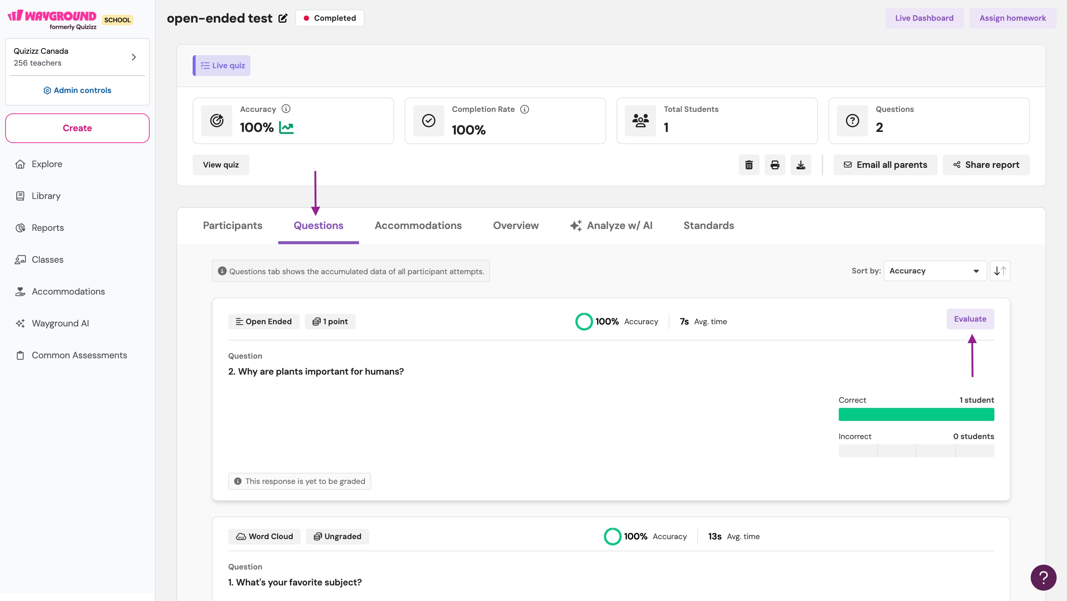Click the Word Cloud accuracy ring
Screen dimensions: 1067x601
pos(612,537)
